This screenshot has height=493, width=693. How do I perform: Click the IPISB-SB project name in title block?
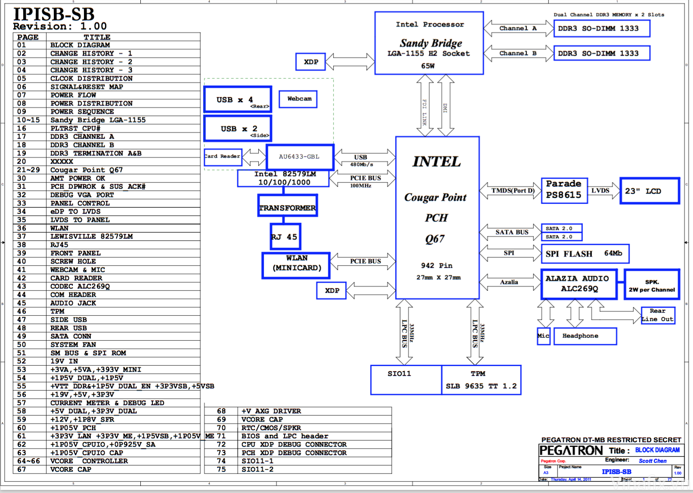click(x=616, y=472)
